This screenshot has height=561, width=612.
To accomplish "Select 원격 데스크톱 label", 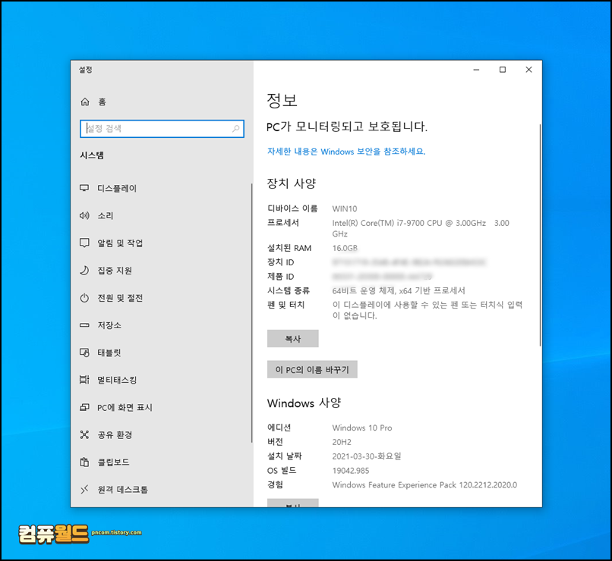I will pyautogui.click(x=122, y=489).
